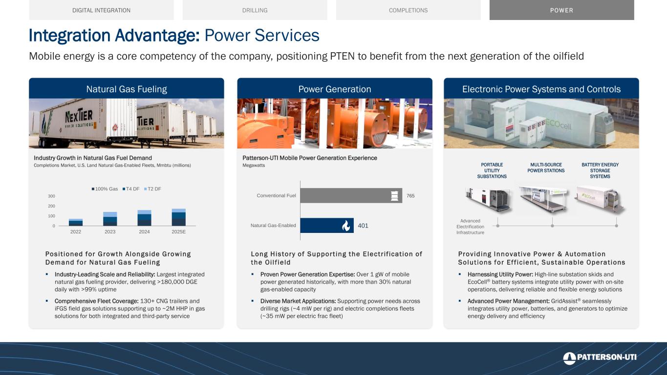Click the "Proven Power Generation Expertise" bullet
This screenshot has width=667, height=375.
click(336, 283)
